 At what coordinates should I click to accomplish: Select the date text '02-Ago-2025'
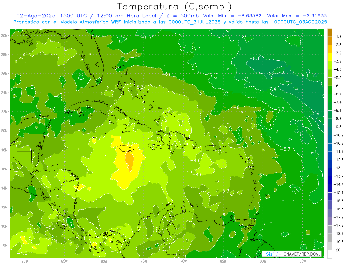tap(35, 16)
